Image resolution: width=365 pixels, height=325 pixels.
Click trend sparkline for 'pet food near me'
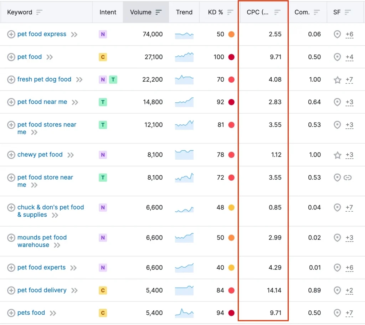[184, 102]
